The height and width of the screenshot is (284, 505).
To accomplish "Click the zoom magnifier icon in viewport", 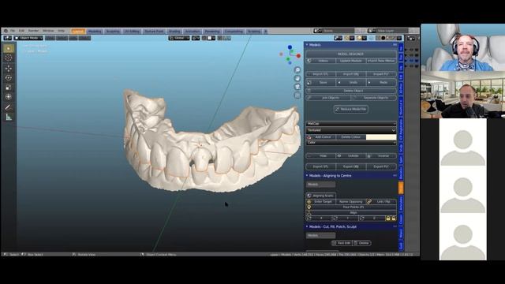I will click(x=297, y=70).
